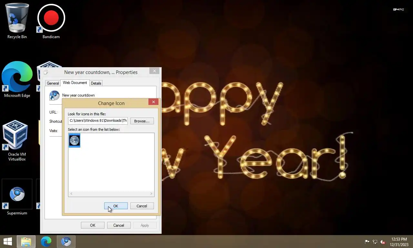This screenshot has height=248, width=413.
Task: Cancel the Change Icon dialog
Action: point(142,206)
